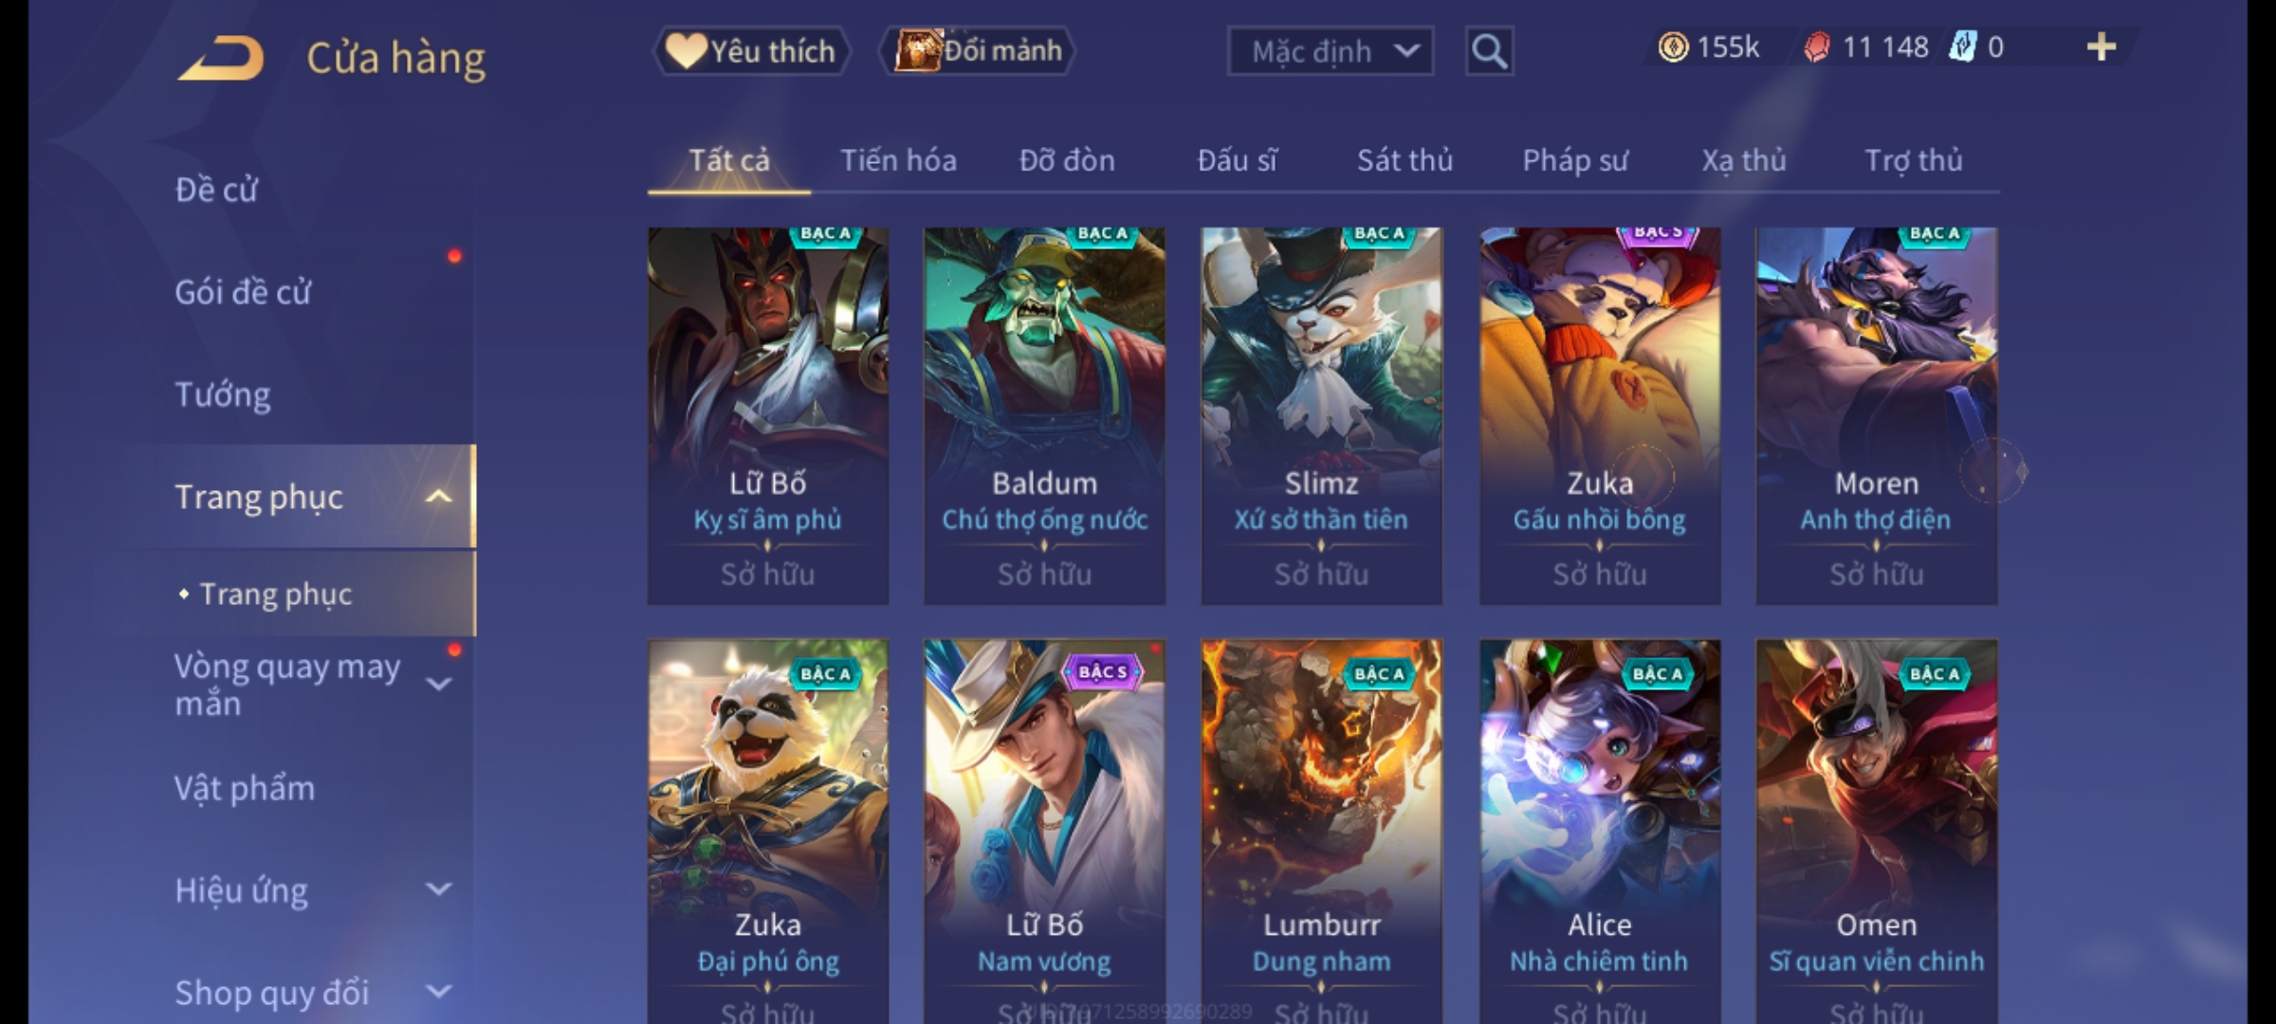Collapse the Trang phục sidebar section
This screenshot has width=2276, height=1024.
[x=438, y=497]
